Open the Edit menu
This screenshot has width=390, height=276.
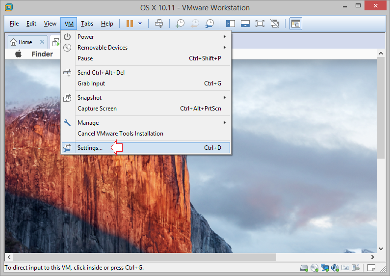coord(31,24)
